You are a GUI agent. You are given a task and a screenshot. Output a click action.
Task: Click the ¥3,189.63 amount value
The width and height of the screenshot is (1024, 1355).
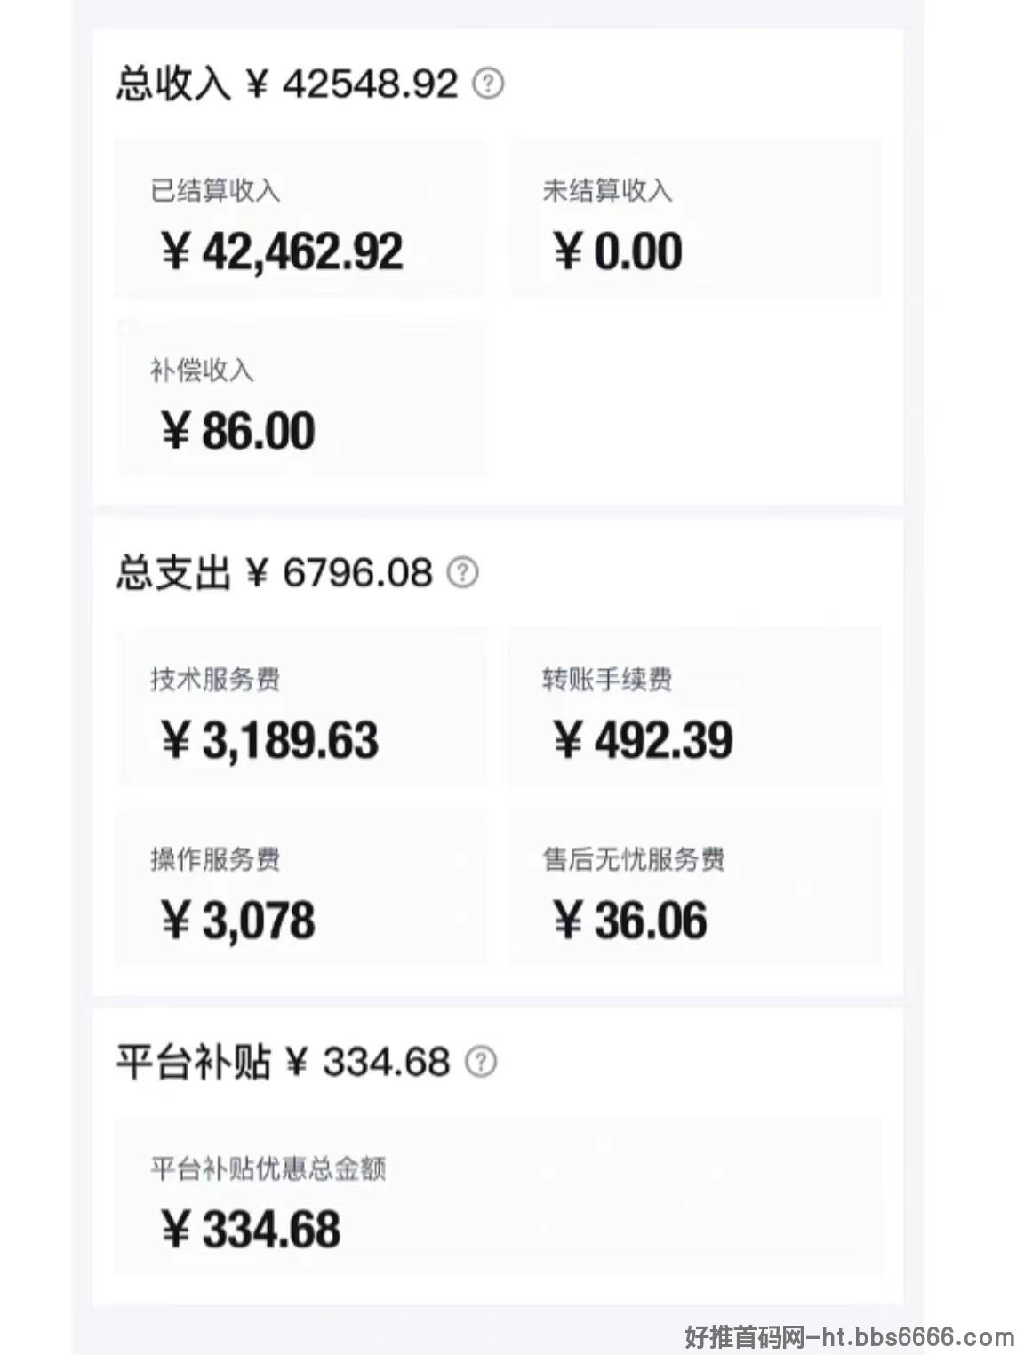pos(270,740)
